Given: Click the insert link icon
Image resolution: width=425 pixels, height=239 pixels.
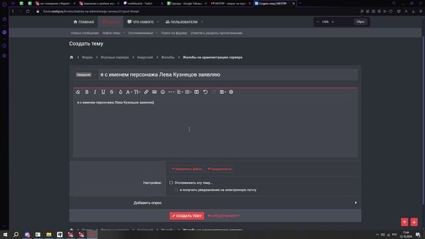Looking at the screenshot, I should pyautogui.click(x=146, y=92).
